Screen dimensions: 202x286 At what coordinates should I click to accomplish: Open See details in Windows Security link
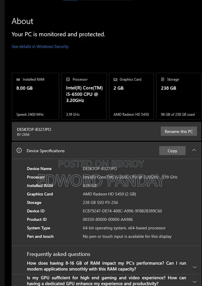(x=40, y=46)
